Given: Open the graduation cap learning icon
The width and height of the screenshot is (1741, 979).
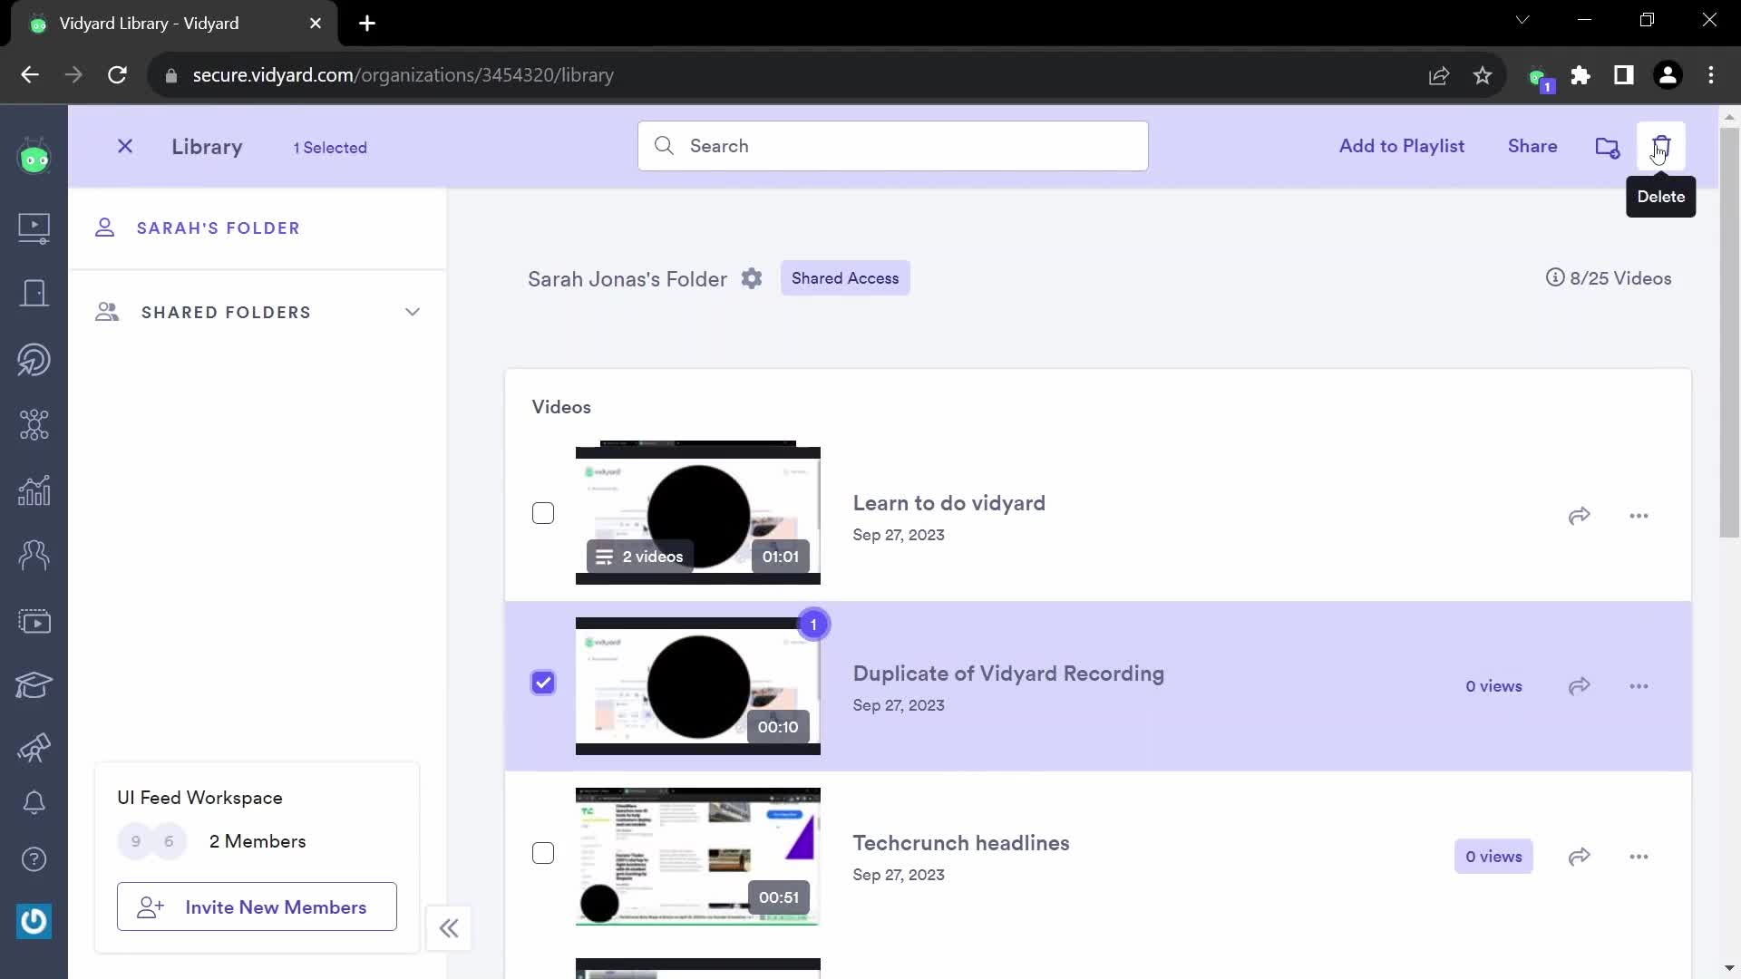Looking at the screenshot, I should click(34, 685).
